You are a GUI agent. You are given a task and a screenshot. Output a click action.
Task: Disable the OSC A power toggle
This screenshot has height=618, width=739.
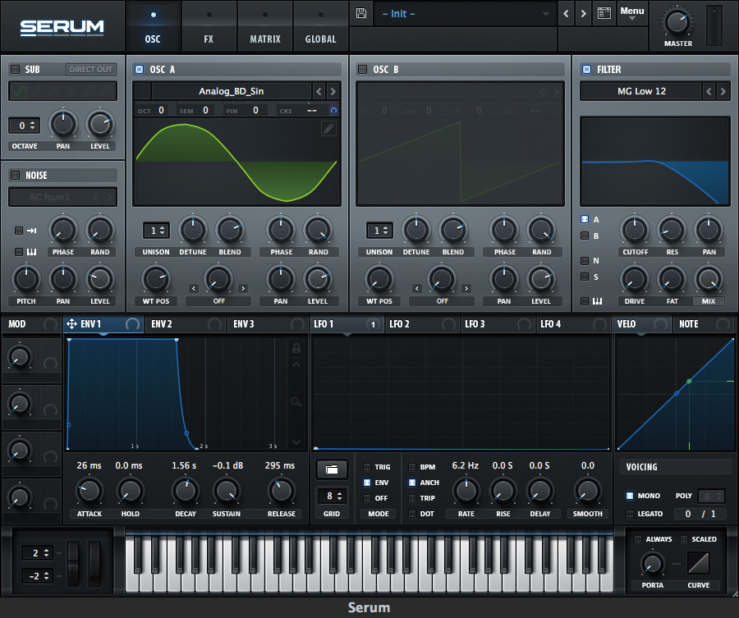click(x=139, y=69)
